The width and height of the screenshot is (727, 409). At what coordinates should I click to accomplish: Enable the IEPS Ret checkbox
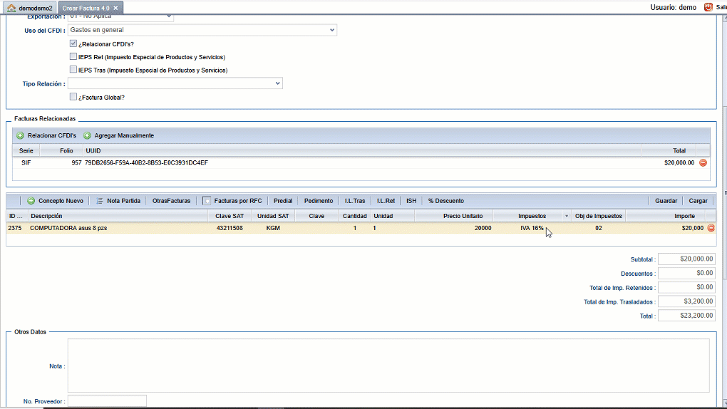(x=73, y=56)
